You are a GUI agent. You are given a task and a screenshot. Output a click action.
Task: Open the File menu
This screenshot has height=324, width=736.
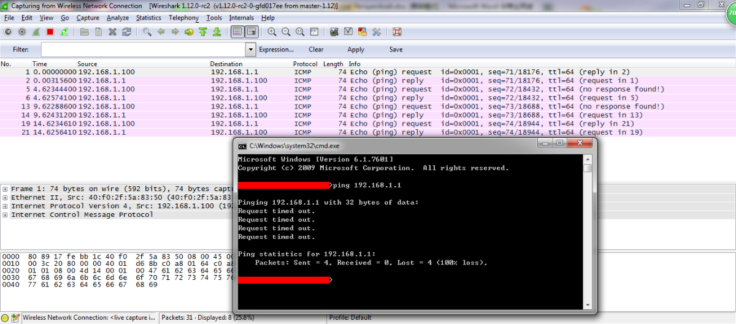(x=9, y=18)
